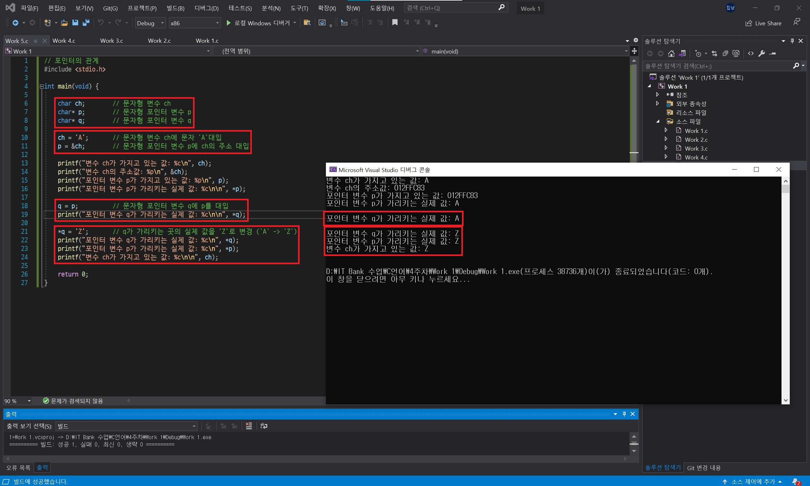Toggle Show All Files in Solution Explorer
The width and height of the screenshot is (810, 486).
736,53
